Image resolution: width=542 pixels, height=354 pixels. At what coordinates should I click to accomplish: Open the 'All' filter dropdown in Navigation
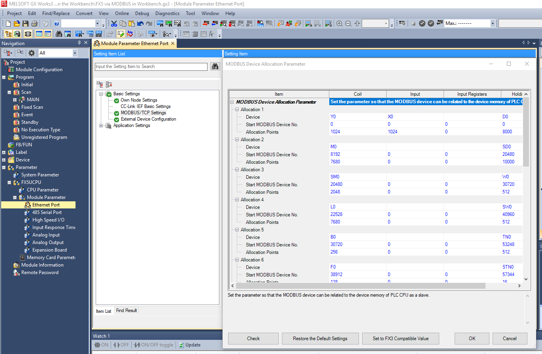coord(75,53)
